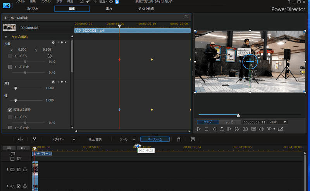Click the clip thumbnail in keyframe panel
The height and width of the screenshot is (191, 310).
pos(9,28)
